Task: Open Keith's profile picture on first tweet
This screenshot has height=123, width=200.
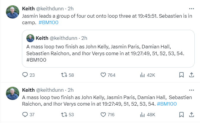Action: pos(13,12)
